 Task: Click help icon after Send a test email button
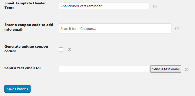(187, 69)
